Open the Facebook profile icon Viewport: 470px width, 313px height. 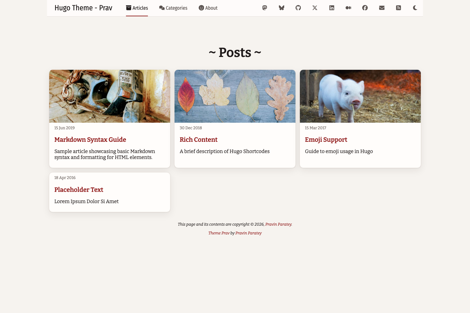point(365,8)
